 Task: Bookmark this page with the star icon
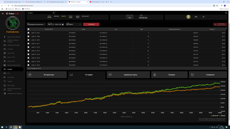tap(217, 6)
